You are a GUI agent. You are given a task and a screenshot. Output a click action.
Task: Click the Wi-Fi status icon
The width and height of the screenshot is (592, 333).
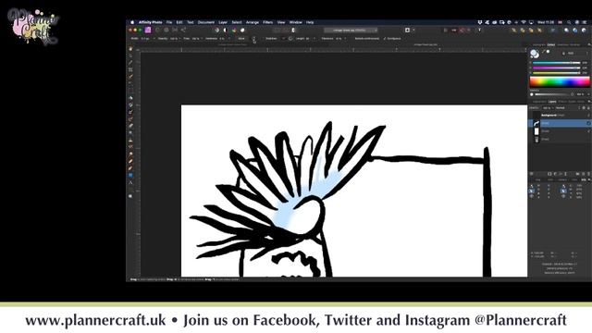pos(524,22)
